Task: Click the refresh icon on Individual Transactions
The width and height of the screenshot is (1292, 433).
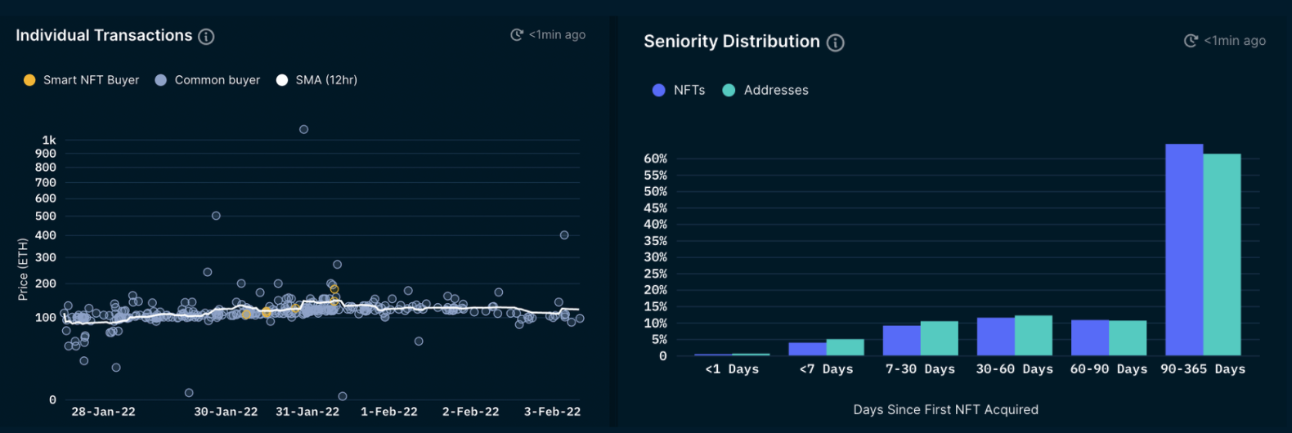Action: click(517, 34)
